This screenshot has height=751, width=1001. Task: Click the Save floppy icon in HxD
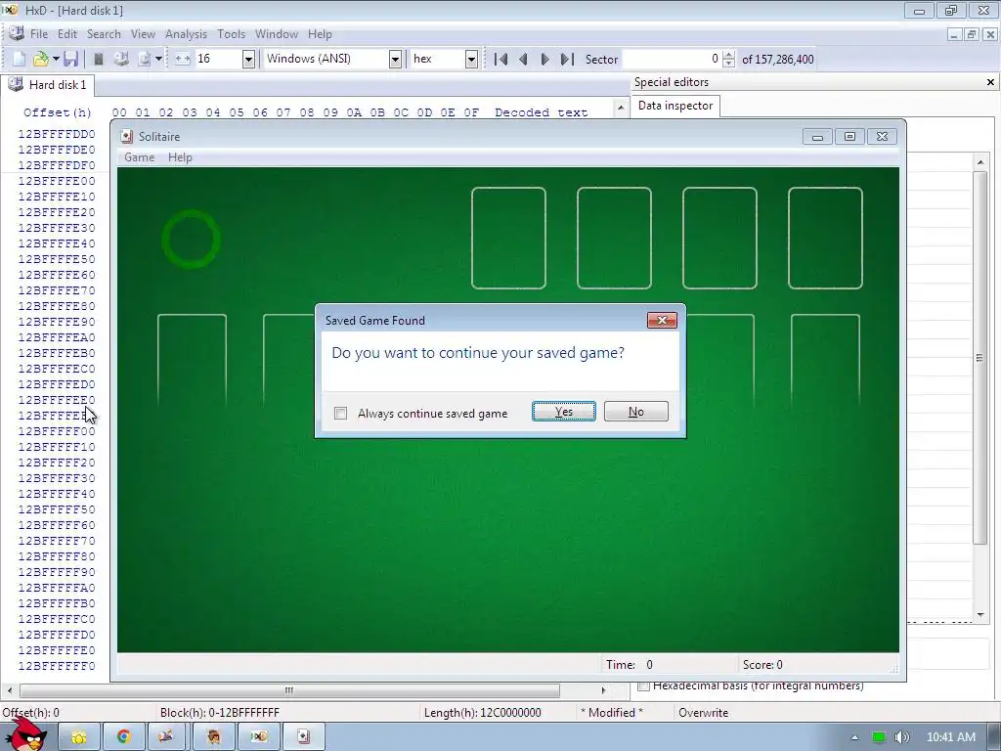tap(70, 59)
